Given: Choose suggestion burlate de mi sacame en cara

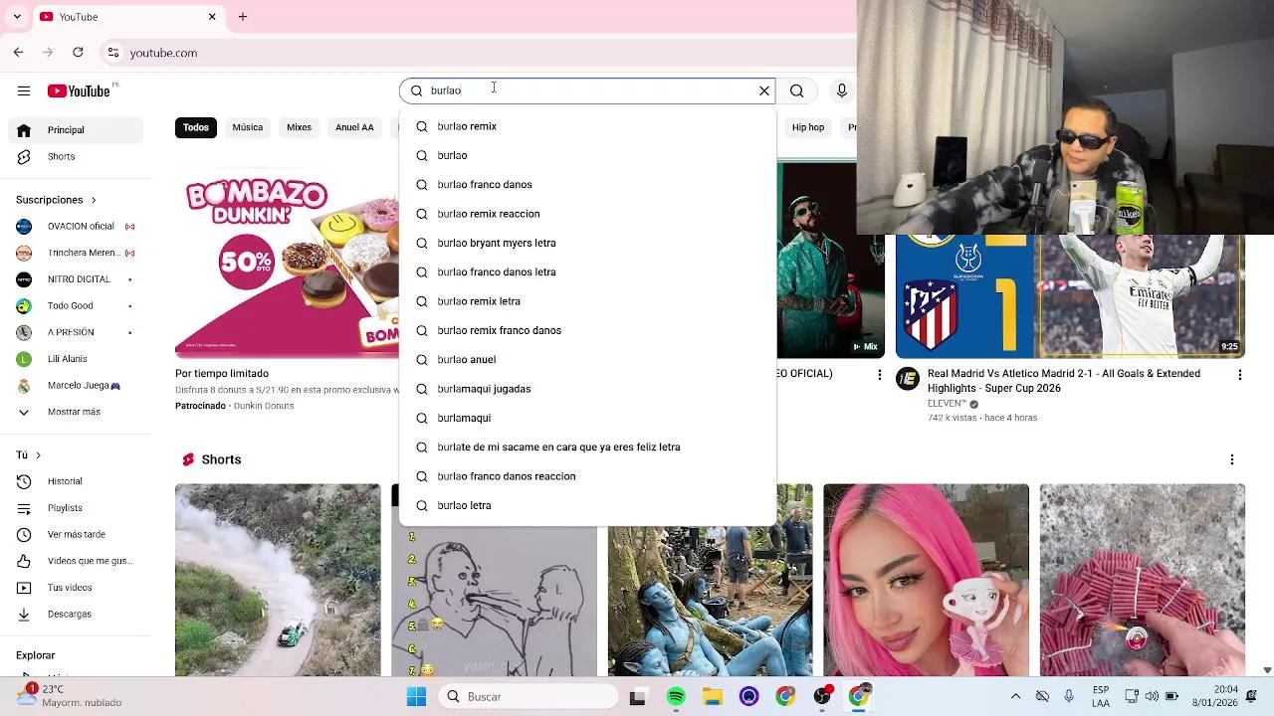Looking at the screenshot, I should [587, 447].
